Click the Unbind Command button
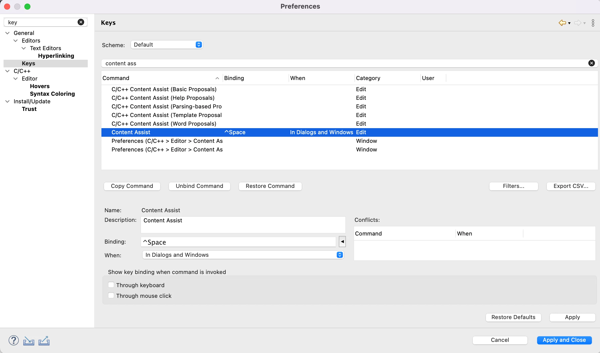Viewport: 600px width, 353px height. pyautogui.click(x=200, y=186)
